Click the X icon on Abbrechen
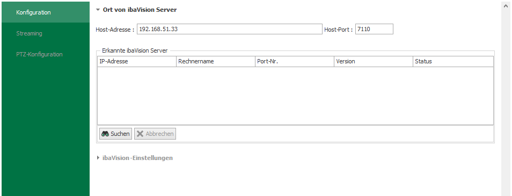 click(140, 134)
